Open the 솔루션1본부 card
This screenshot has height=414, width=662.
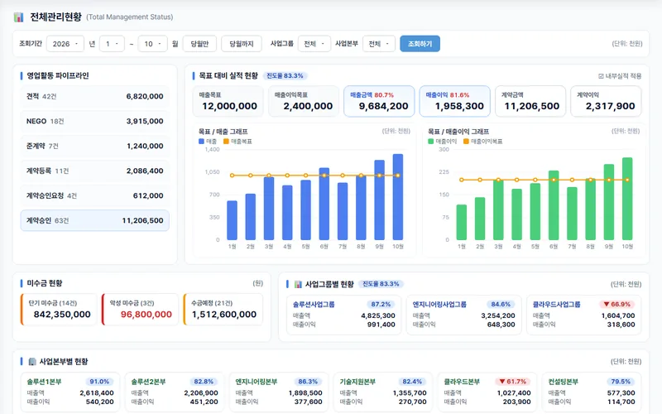70,392
